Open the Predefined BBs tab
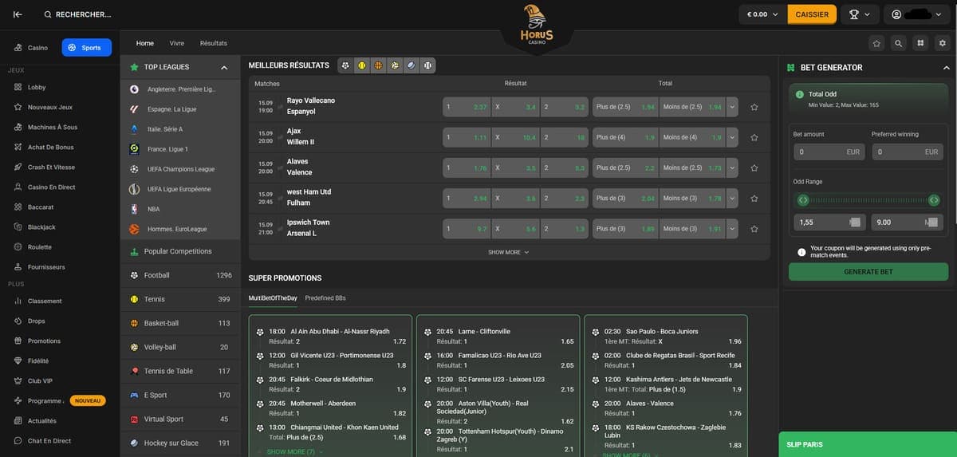 point(325,298)
